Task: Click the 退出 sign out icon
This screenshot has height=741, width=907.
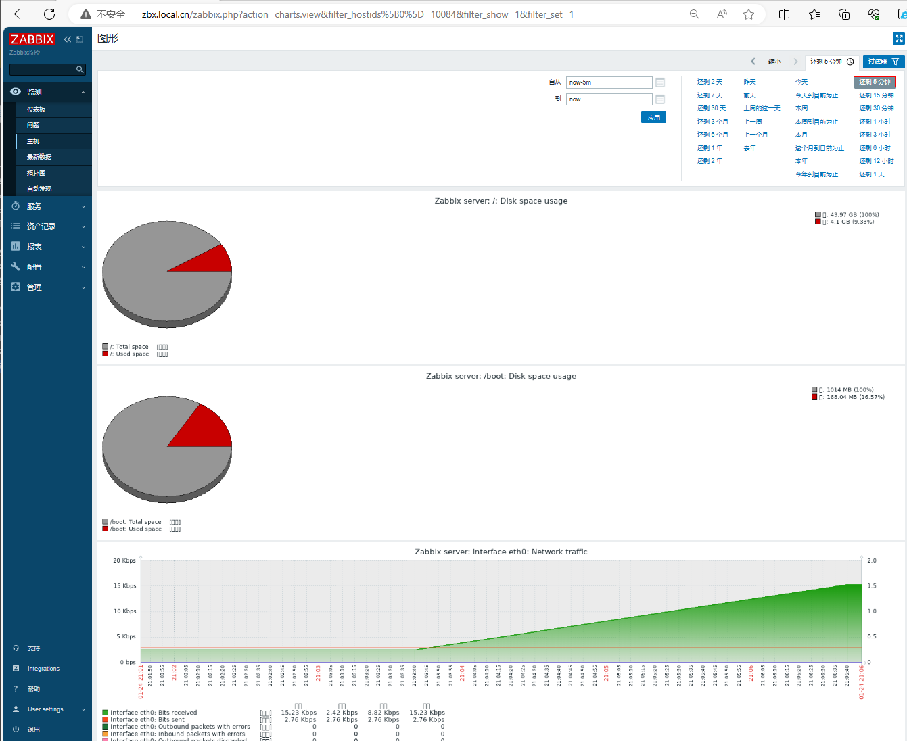Action: (16, 730)
